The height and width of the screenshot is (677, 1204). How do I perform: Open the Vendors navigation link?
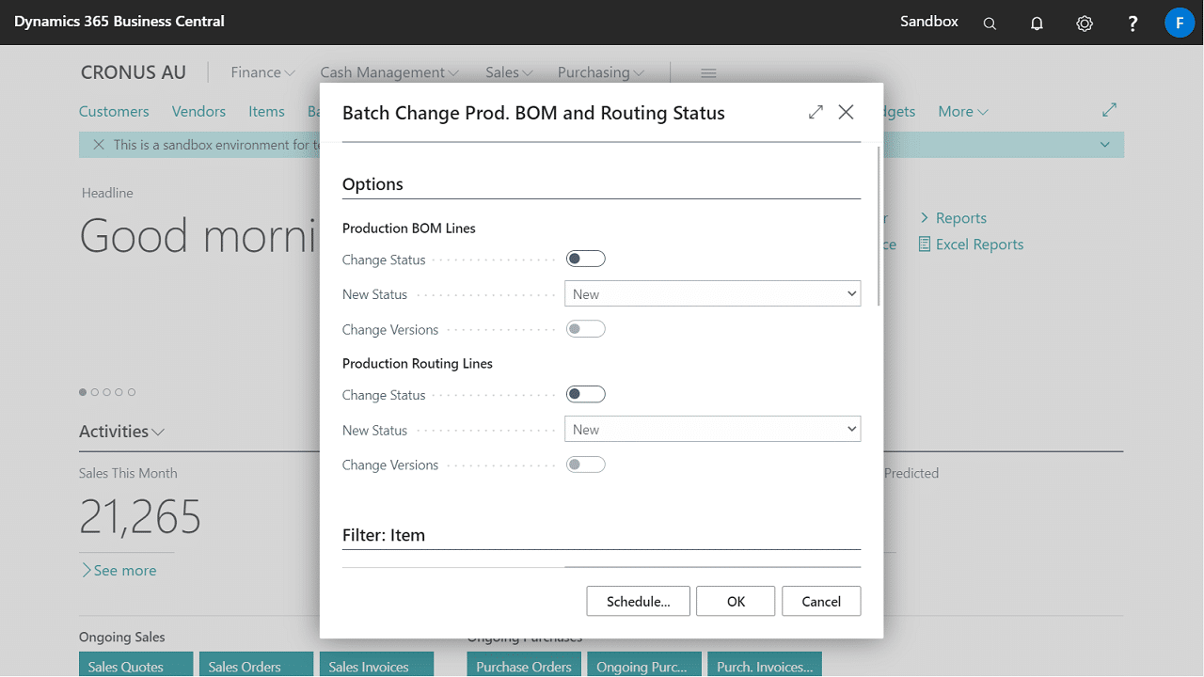198,111
